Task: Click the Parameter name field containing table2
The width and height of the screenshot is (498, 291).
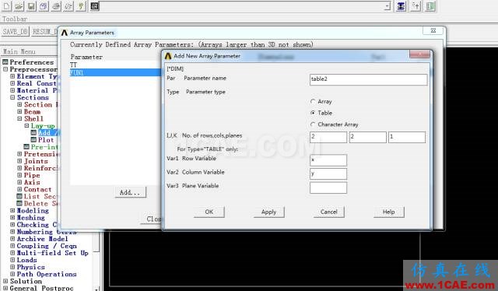Action: tap(368, 79)
